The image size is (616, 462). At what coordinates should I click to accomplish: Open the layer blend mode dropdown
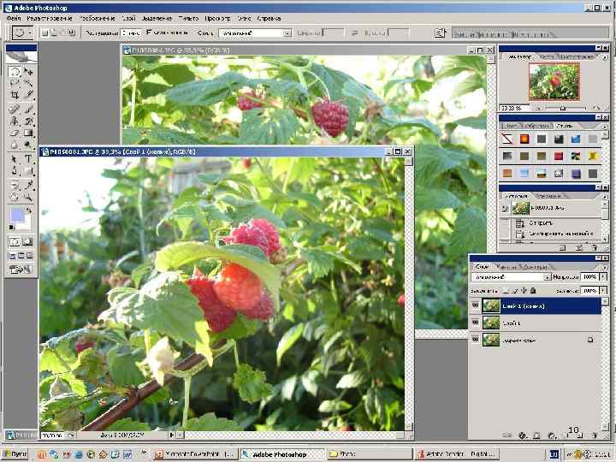[548, 277]
